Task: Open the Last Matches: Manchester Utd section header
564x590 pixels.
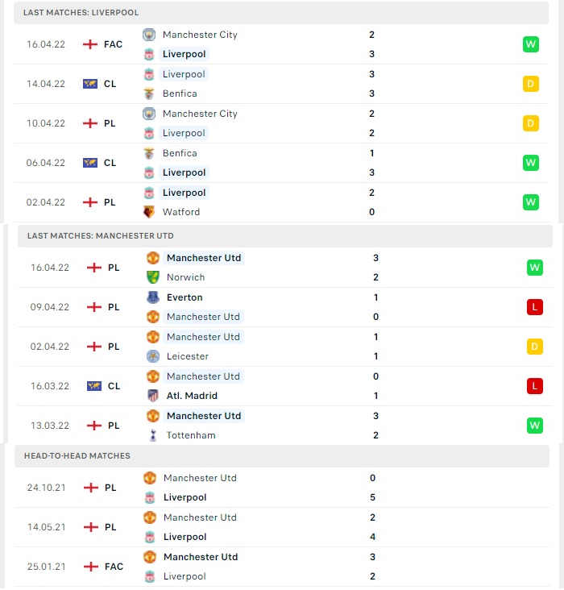Action: tap(285, 236)
